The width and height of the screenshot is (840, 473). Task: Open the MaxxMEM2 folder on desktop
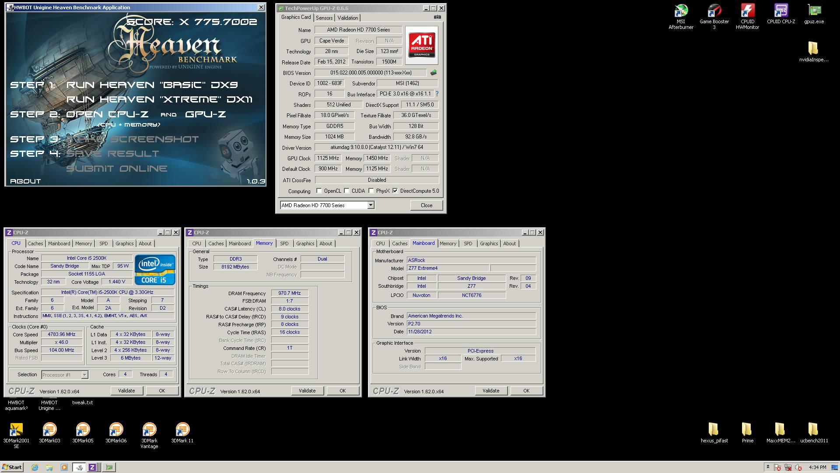[x=780, y=433]
